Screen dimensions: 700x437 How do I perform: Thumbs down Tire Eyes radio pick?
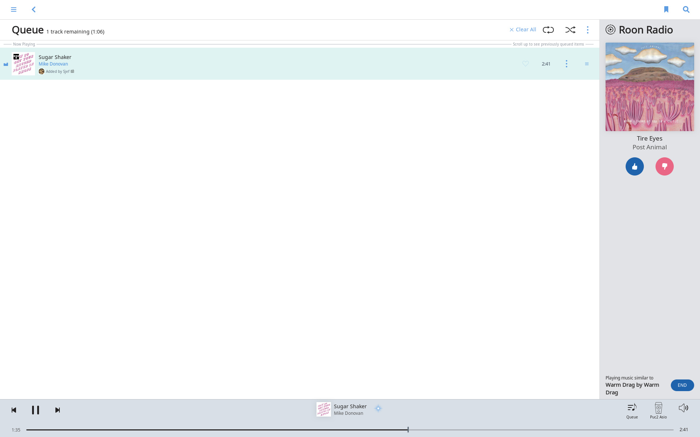click(x=664, y=166)
